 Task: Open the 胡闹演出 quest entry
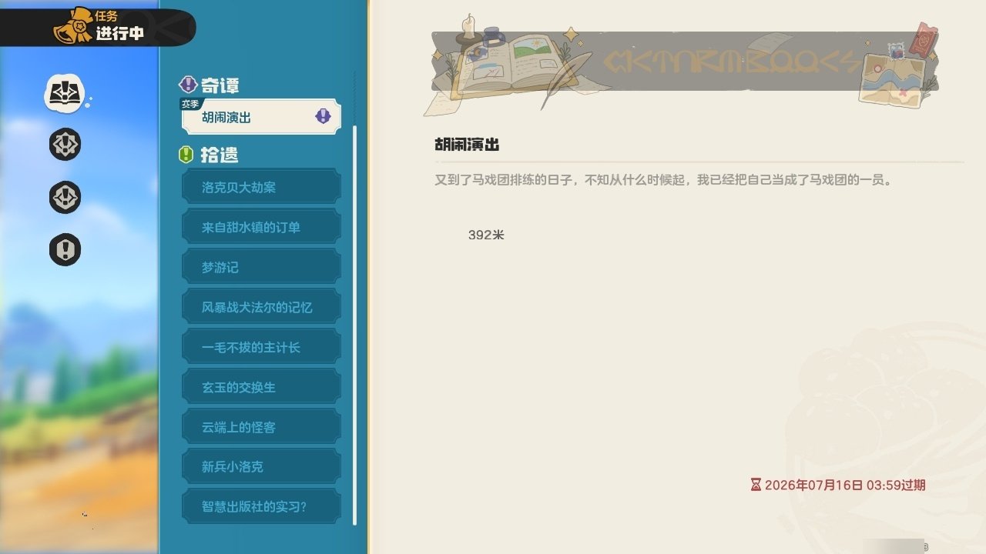[261, 117]
